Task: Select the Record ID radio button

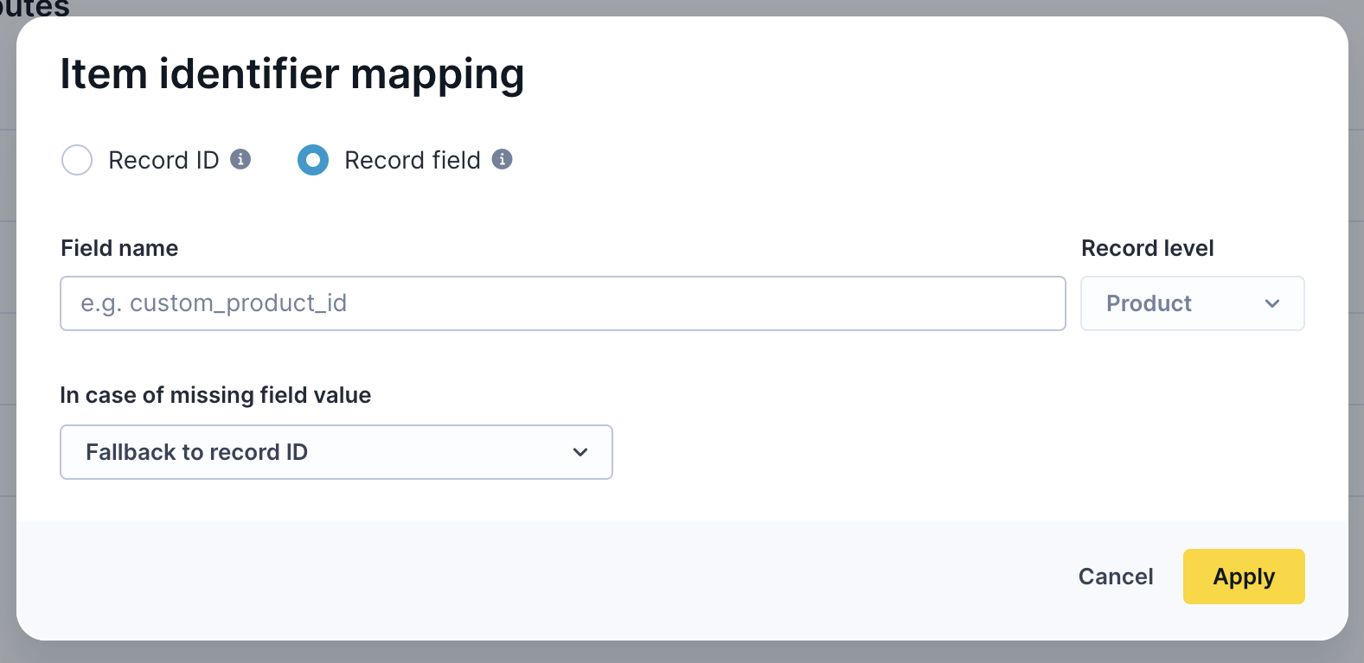Action: [x=77, y=160]
